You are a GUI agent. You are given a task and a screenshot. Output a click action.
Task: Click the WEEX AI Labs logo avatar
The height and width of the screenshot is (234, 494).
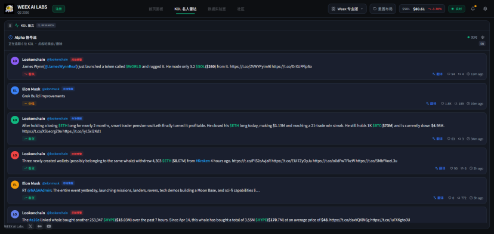coord(9,9)
